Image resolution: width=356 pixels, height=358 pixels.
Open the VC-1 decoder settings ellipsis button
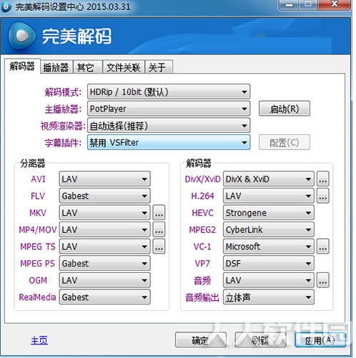point(322,247)
